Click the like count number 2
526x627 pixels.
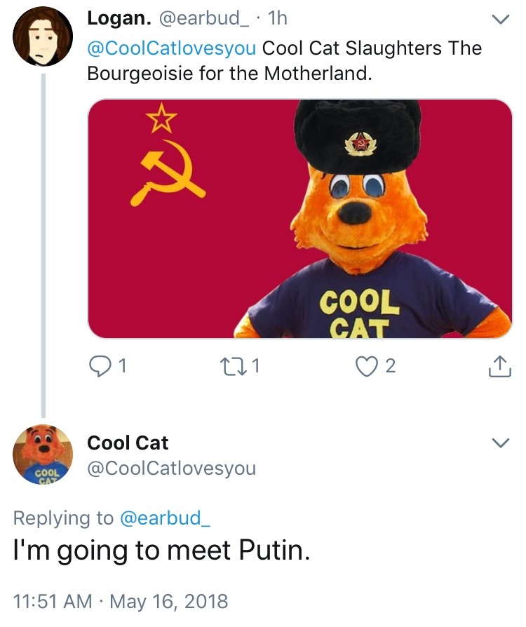coord(391,365)
